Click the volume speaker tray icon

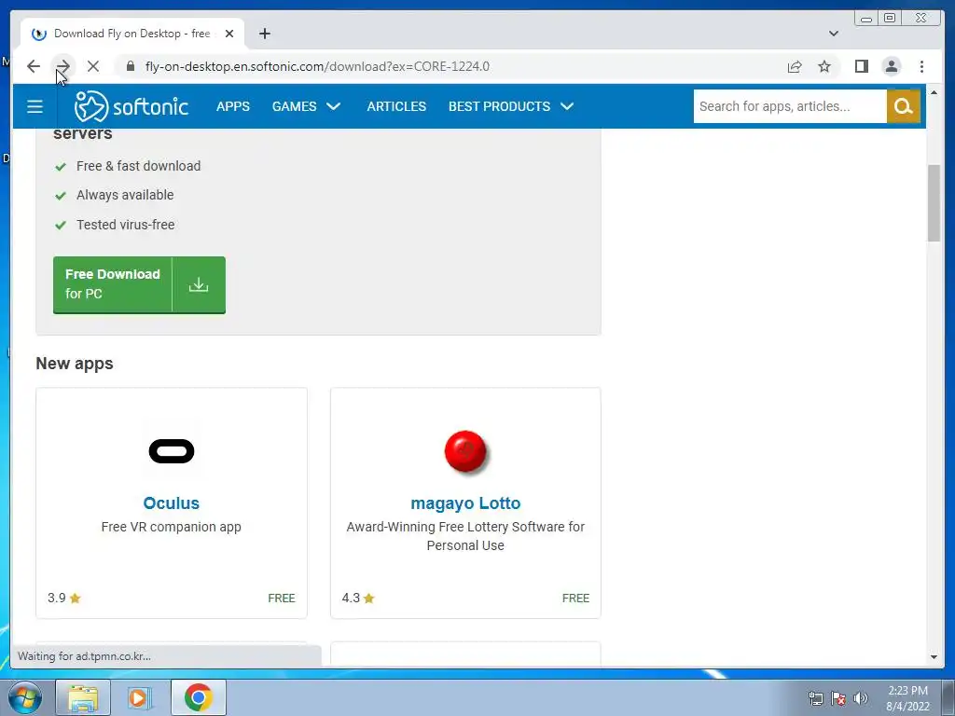[861, 698]
